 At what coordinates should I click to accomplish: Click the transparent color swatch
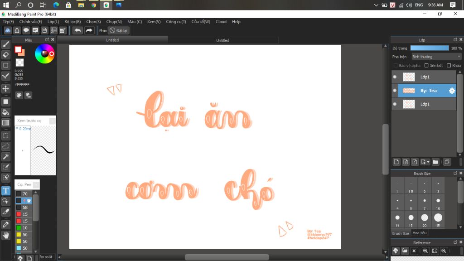tap(19, 63)
